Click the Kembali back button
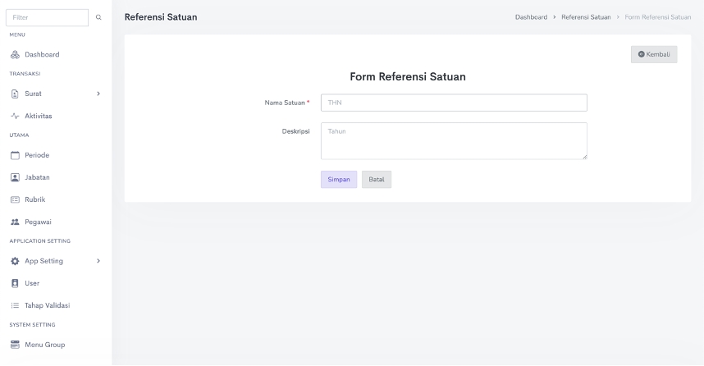Image resolution: width=704 pixels, height=366 pixels. pyautogui.click(x=654, y=54)
